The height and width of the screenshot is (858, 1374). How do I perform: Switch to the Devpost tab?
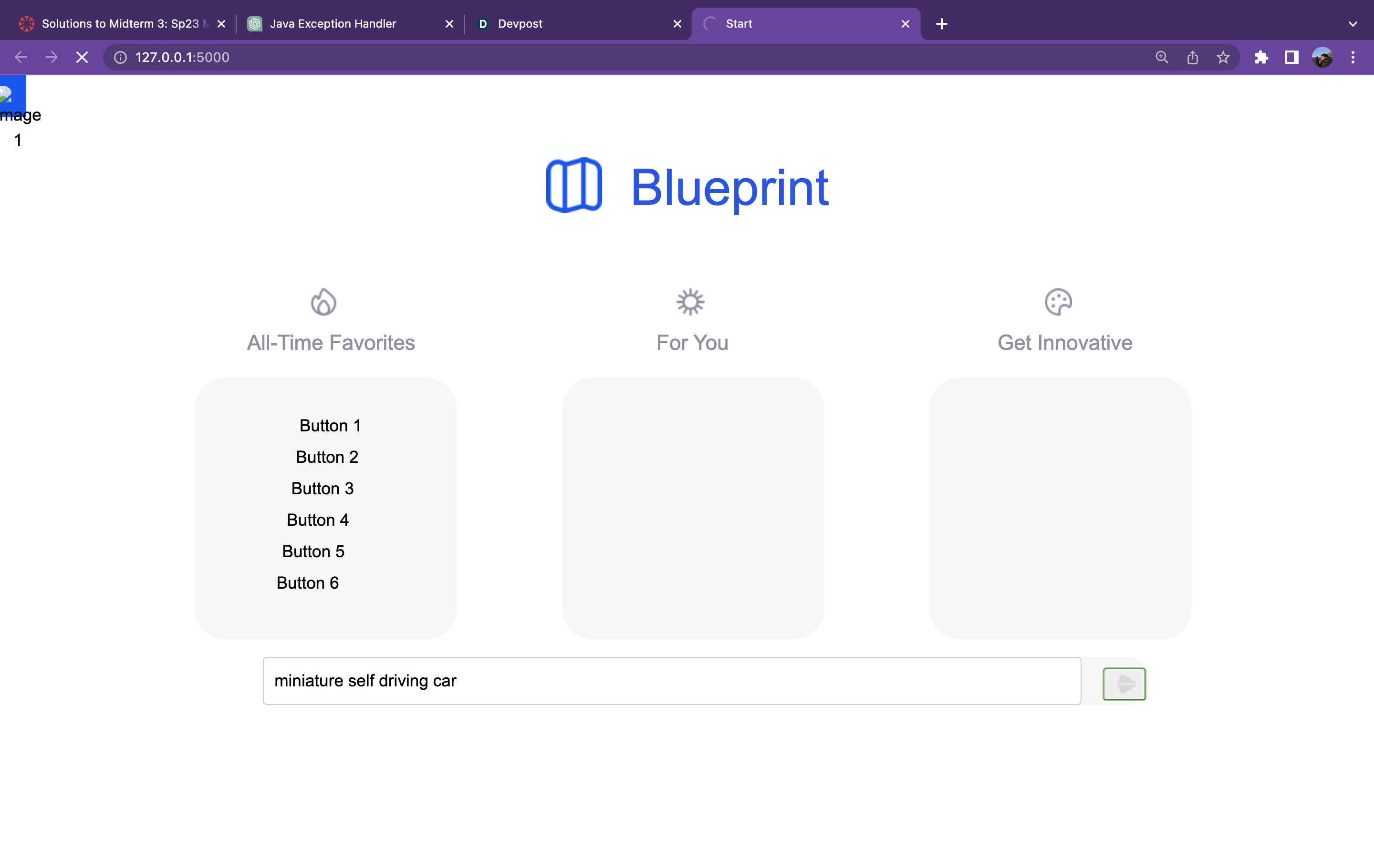[x=520, y=24]
